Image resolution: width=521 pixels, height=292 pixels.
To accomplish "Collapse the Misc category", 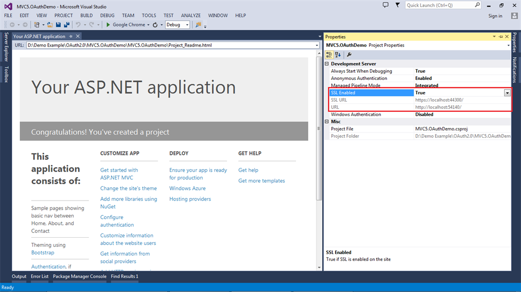I will 327,122.
